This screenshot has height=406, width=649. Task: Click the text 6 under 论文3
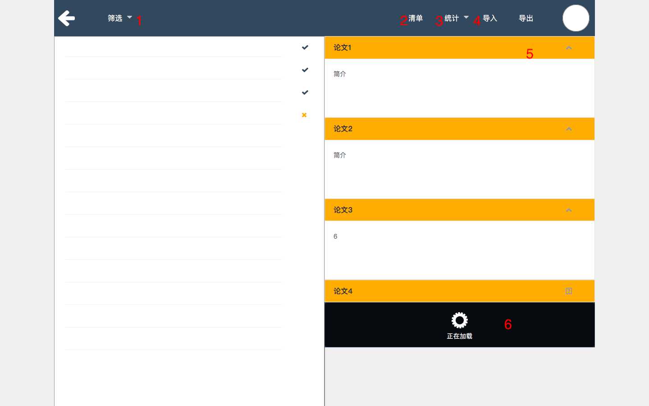click(x=335, y=236)
